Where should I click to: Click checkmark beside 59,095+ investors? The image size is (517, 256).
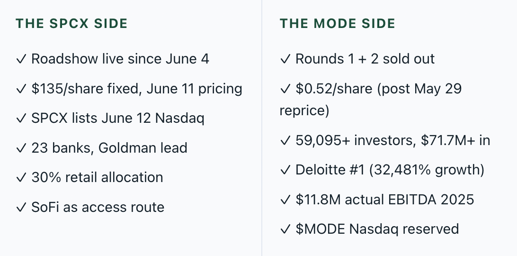click(285, 140)
